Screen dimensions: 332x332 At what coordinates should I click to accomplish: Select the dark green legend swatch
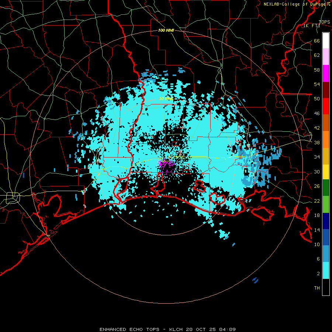tap(326, 188)
